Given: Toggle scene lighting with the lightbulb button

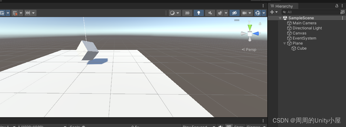Looking at the screenshot, I should point(199,13).
